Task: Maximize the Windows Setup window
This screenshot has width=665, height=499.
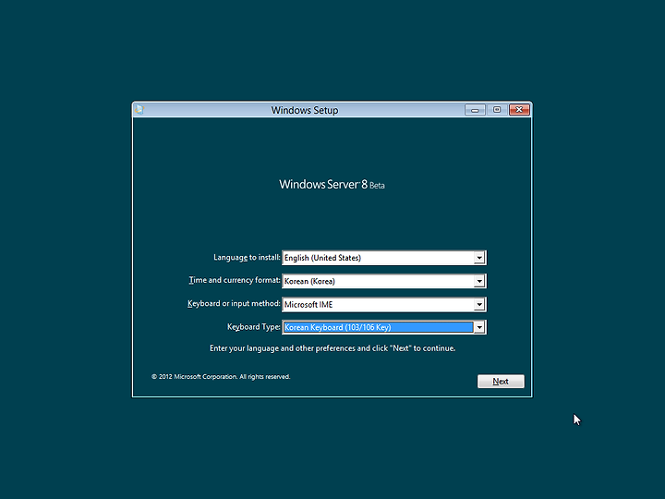Action: 497,110
